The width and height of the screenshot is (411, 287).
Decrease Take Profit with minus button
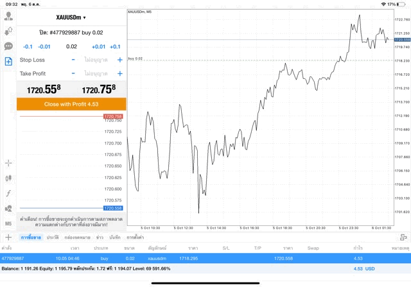[x=73, y=74]
